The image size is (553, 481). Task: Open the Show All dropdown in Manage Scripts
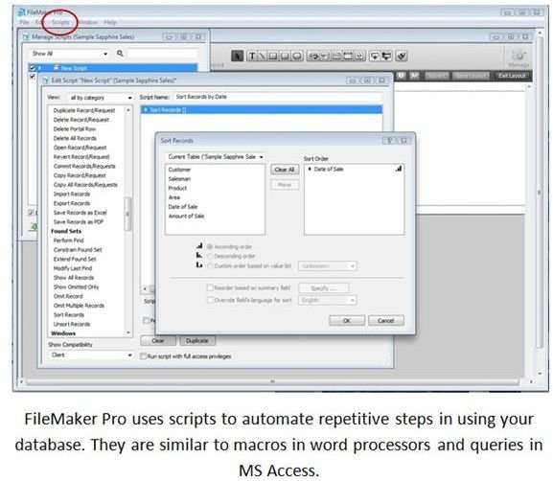tap(69, 54)
